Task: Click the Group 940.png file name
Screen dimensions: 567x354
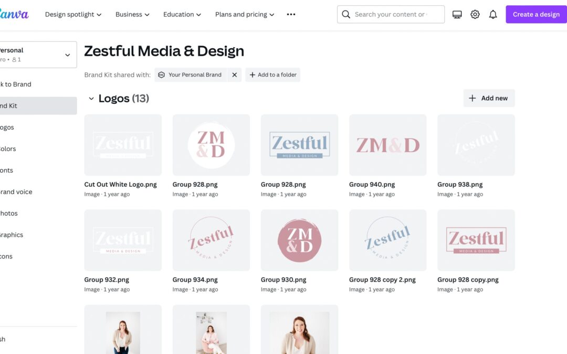Action: pos(372,185)
